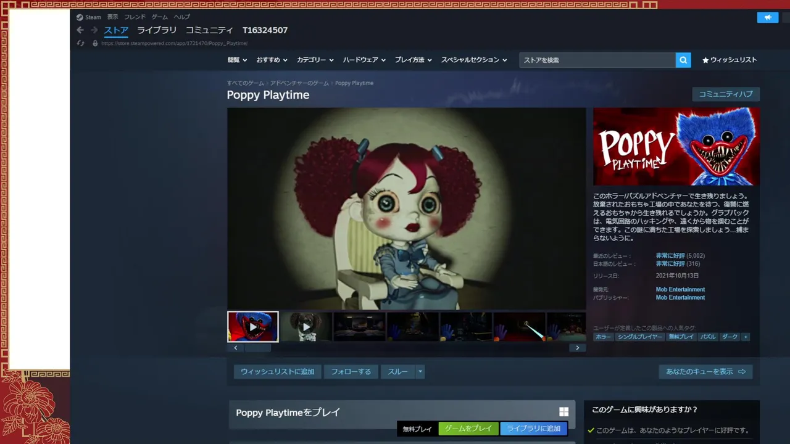
Task: Click the blue megaphone announcement icon
Action: click(x=768, y=17)
